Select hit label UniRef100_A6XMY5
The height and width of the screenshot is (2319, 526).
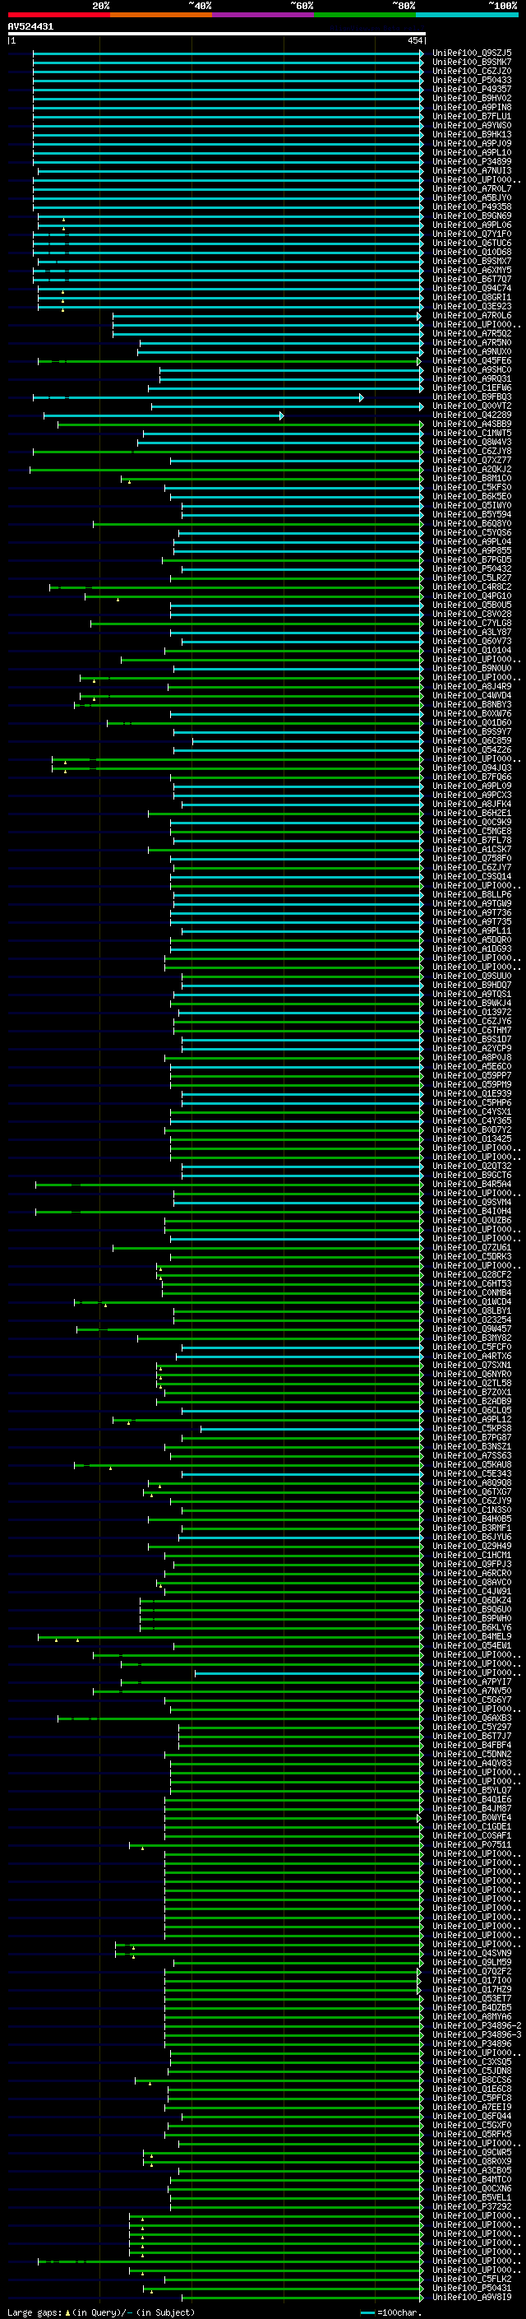pos(471,270)
